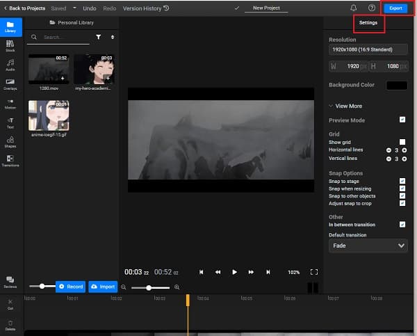
Task: Toggle Snap to stage checkbox
Action: tap(402, 181)
